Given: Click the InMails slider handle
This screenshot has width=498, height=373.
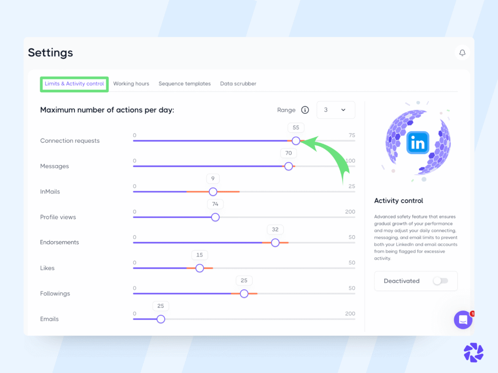Looking at the screenshot, I should click(213, 191).
